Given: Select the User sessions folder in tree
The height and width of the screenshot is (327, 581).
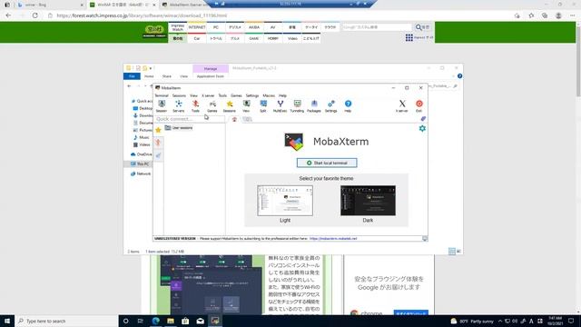Looking at the screenshot, I should 179,127.
